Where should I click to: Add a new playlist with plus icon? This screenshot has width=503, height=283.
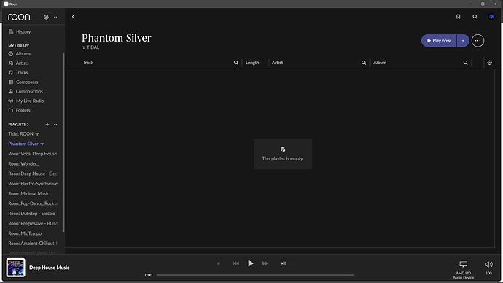tap(47, 125)
